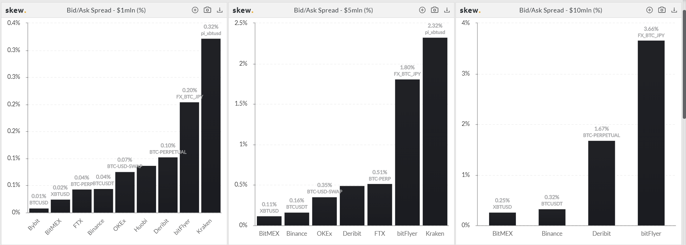Click the bitFlyer FX_BTC_JPY bar in the $5mln chart
The image size is (686, 245).
coord(407,152)
